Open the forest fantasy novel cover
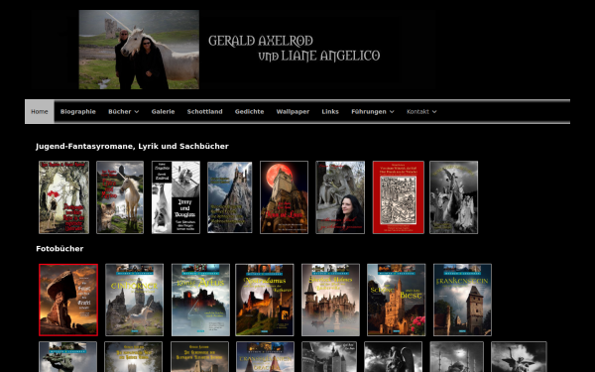Image resolution: width=595 pixels, height=372 pixels. pyautogui.click(x=63, y=197)
